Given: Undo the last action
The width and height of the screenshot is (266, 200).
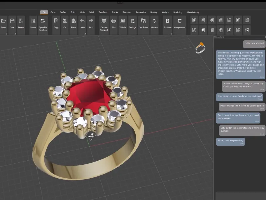Looking at the screenshot, I should [x=82, y=21].
